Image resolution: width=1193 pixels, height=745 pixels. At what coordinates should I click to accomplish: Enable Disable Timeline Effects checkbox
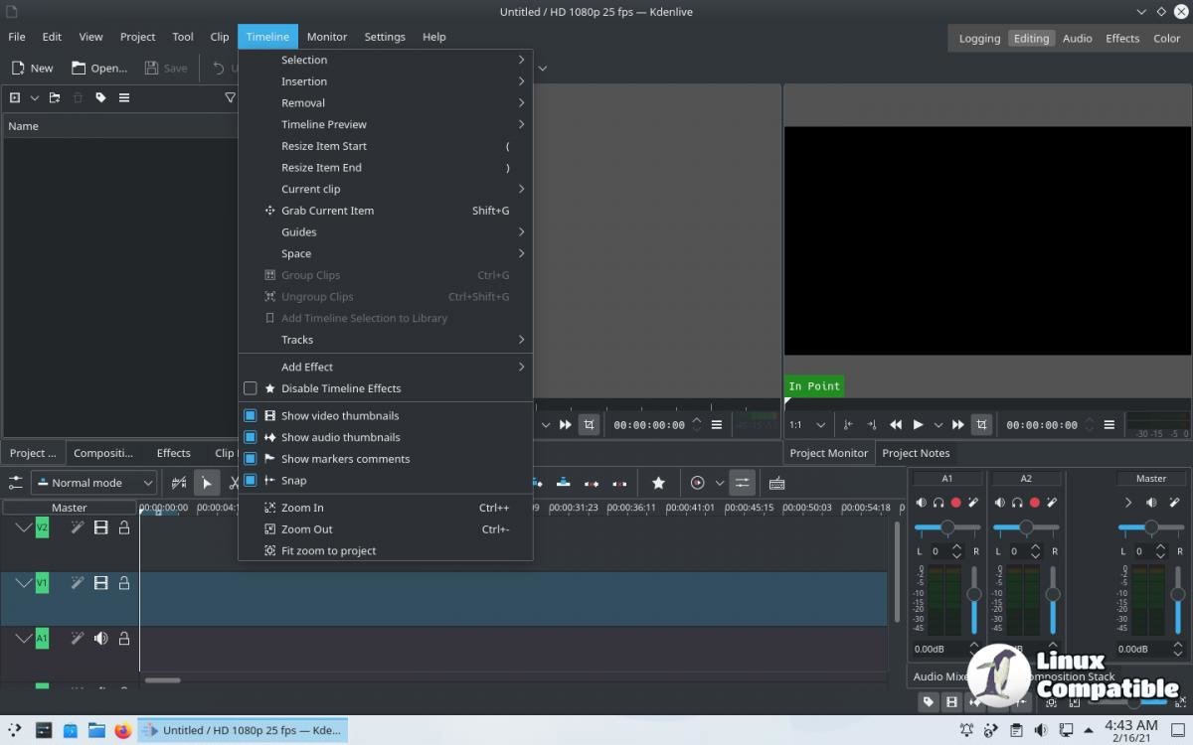pyautogui.click(x=251, y=388)
